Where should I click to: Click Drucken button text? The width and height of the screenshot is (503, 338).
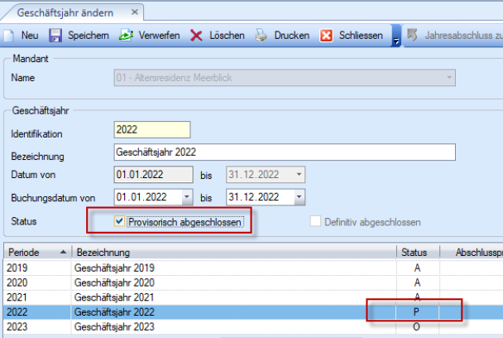tap(292, 36)
